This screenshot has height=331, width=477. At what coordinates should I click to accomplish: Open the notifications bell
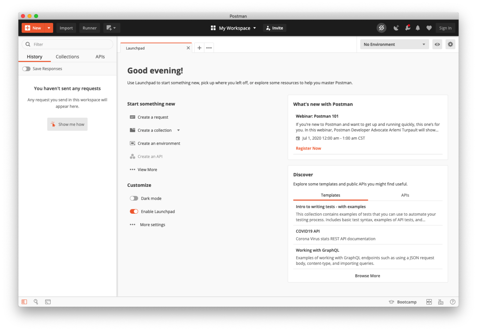(418, 28)
